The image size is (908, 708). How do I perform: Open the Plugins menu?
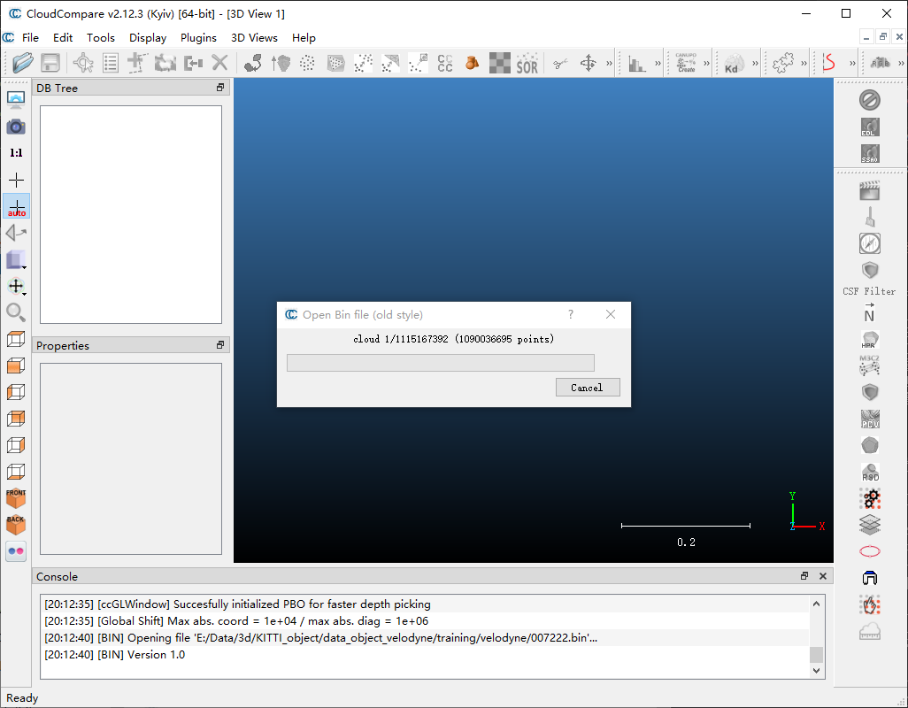pos(198,38)
